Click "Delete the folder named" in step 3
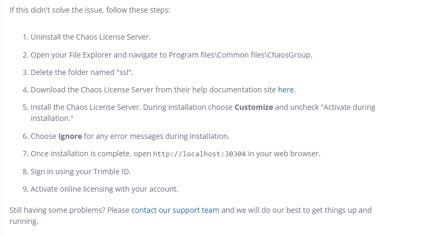448x236 pixels. click(x=72, y=72)
